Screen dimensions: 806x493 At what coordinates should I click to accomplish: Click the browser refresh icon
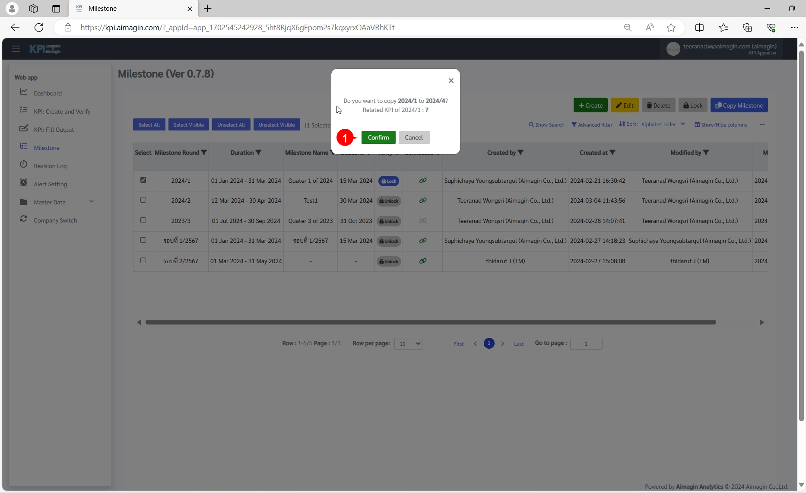coord(39,28)
